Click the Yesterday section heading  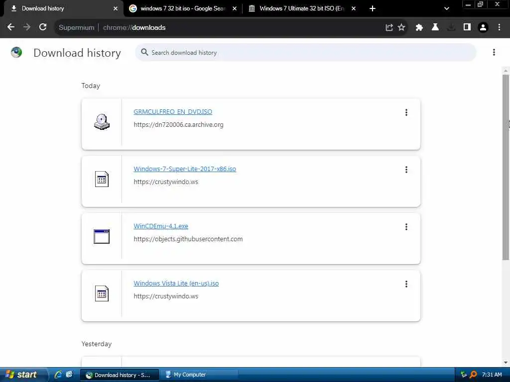(96, 344)
